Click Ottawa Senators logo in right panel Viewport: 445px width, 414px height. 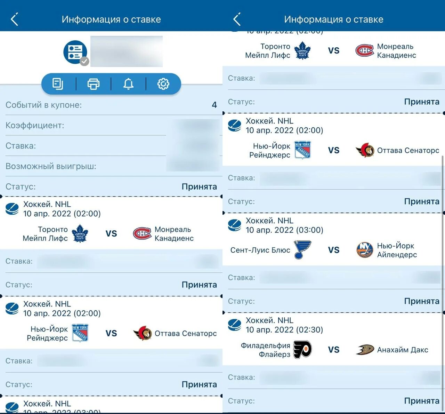point(365,150)
